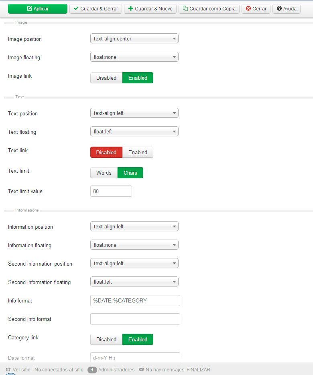313x375 pixels.
Task: Click the Informations section heading
Action: click(x=27, y=210)
